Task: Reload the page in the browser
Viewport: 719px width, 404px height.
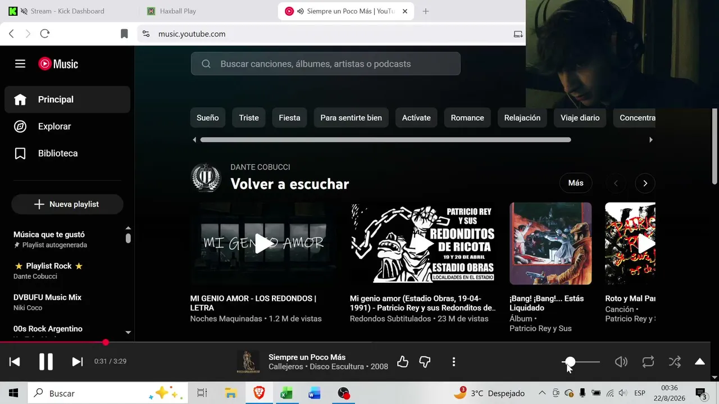Action: 45,34
